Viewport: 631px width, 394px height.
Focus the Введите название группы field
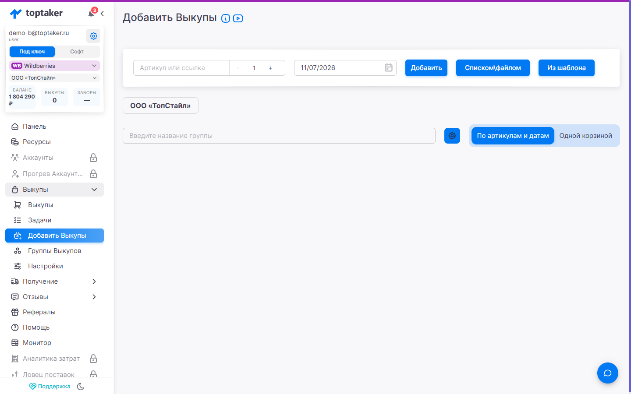point(279,136)
